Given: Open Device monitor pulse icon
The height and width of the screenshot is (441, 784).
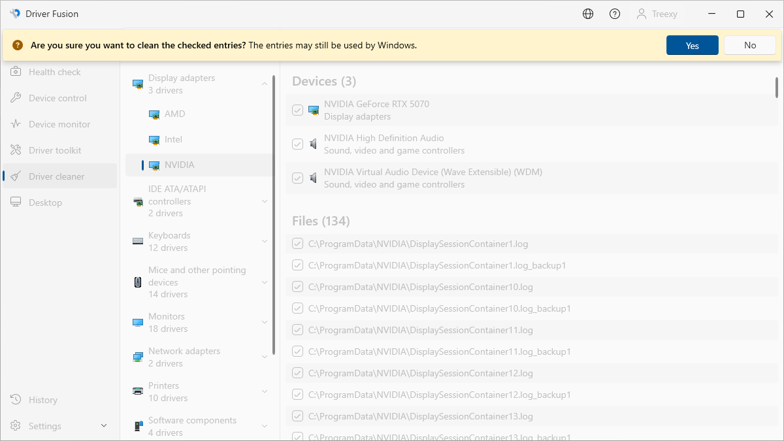Looking at the screenshot, I should [x=16, y=124].
